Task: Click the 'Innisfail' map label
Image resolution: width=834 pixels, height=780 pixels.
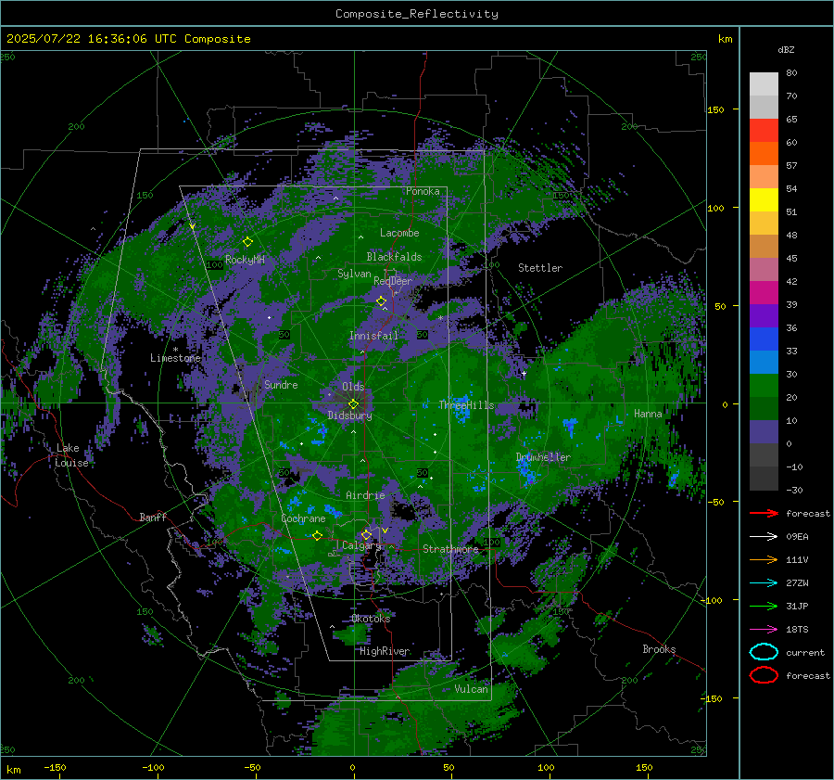Action: 373,336
